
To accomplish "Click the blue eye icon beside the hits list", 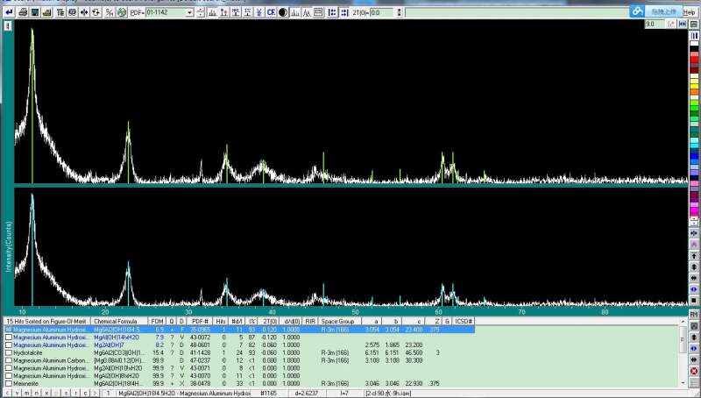I will pos(694,348).
